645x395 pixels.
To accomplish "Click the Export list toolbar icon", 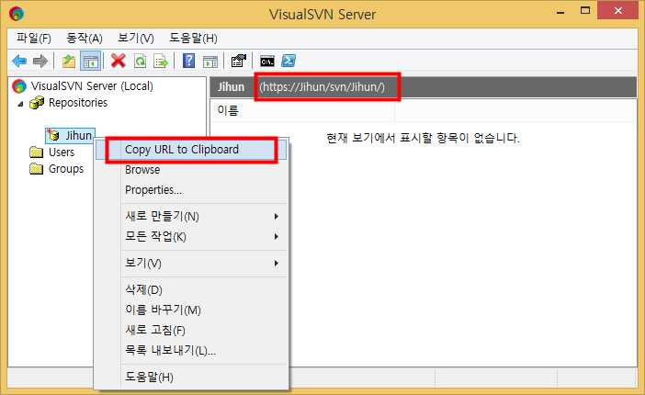I will point(161,62).
